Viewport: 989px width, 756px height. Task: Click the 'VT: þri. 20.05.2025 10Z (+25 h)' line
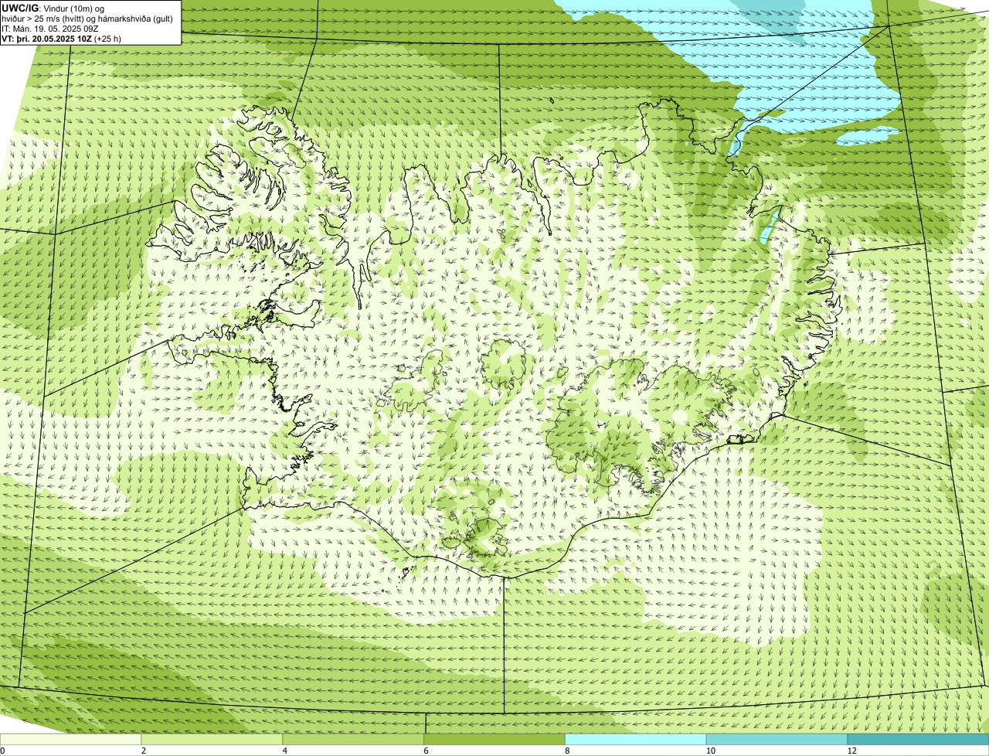[61, 39]
